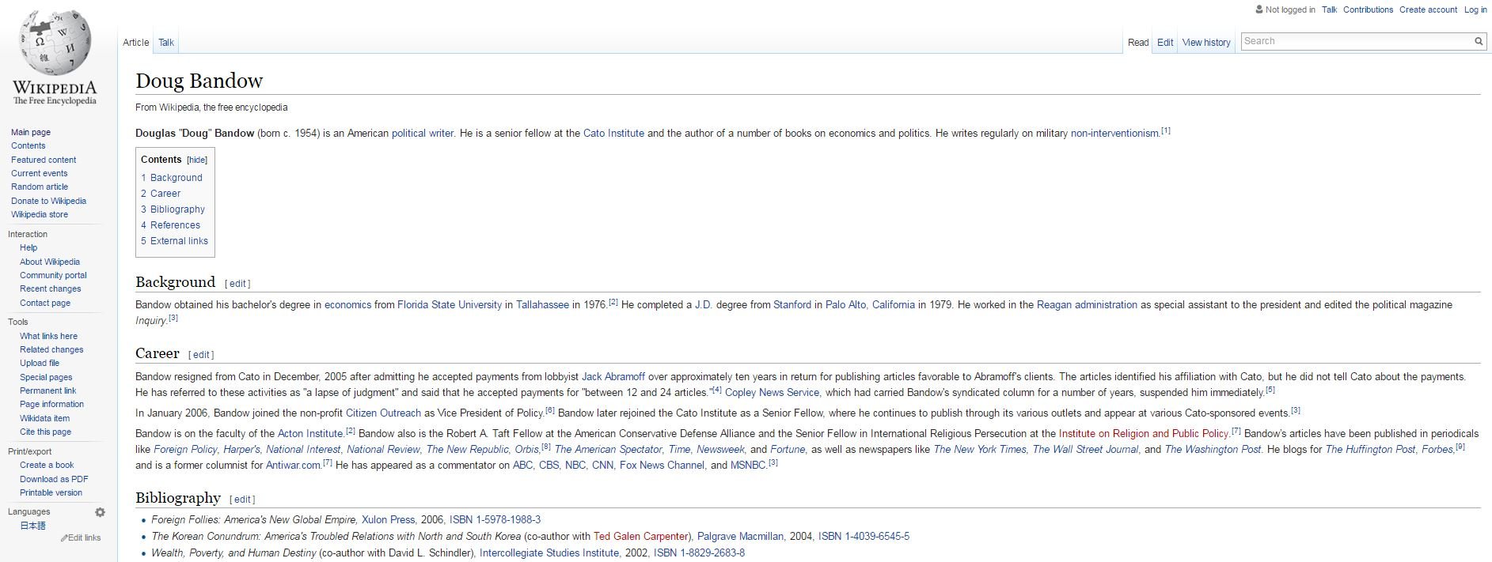Click the political writer link
Image resolution: width=1492 pixels, height=562 pixels.
tap(423, 134)
